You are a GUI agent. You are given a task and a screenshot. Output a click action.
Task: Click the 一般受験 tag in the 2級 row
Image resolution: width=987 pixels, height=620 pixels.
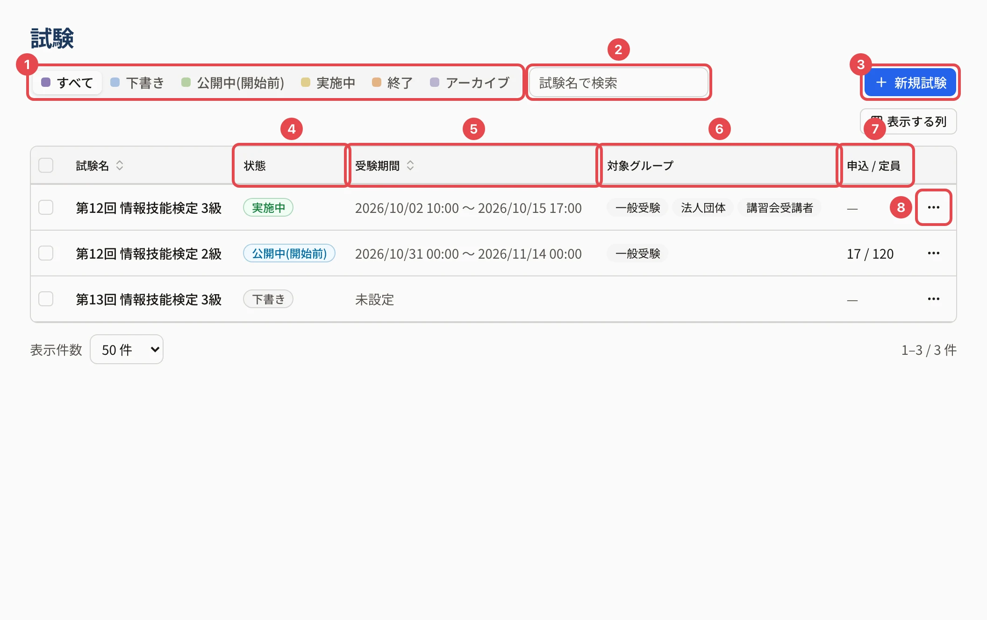(638, 253)
